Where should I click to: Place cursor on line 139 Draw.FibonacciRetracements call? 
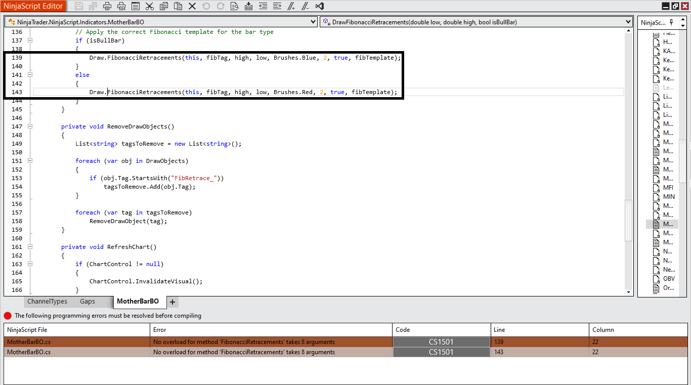point(245,58)
